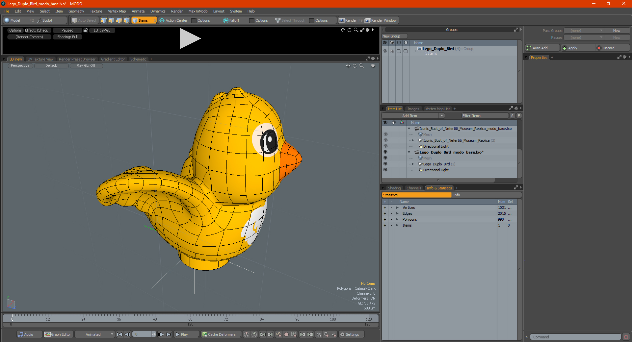632x342 pixels.
Task: Toggle visibility of first Directional Light
Action: pyautogui.click(x=385, y=146)
